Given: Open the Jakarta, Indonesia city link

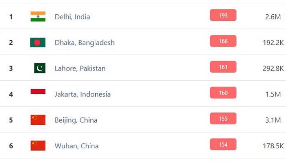Looking at the screenshot, I should [x=83, y=95].
